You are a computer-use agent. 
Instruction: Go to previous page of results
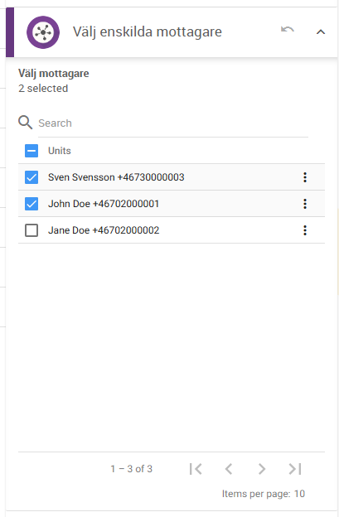[229, 469]
